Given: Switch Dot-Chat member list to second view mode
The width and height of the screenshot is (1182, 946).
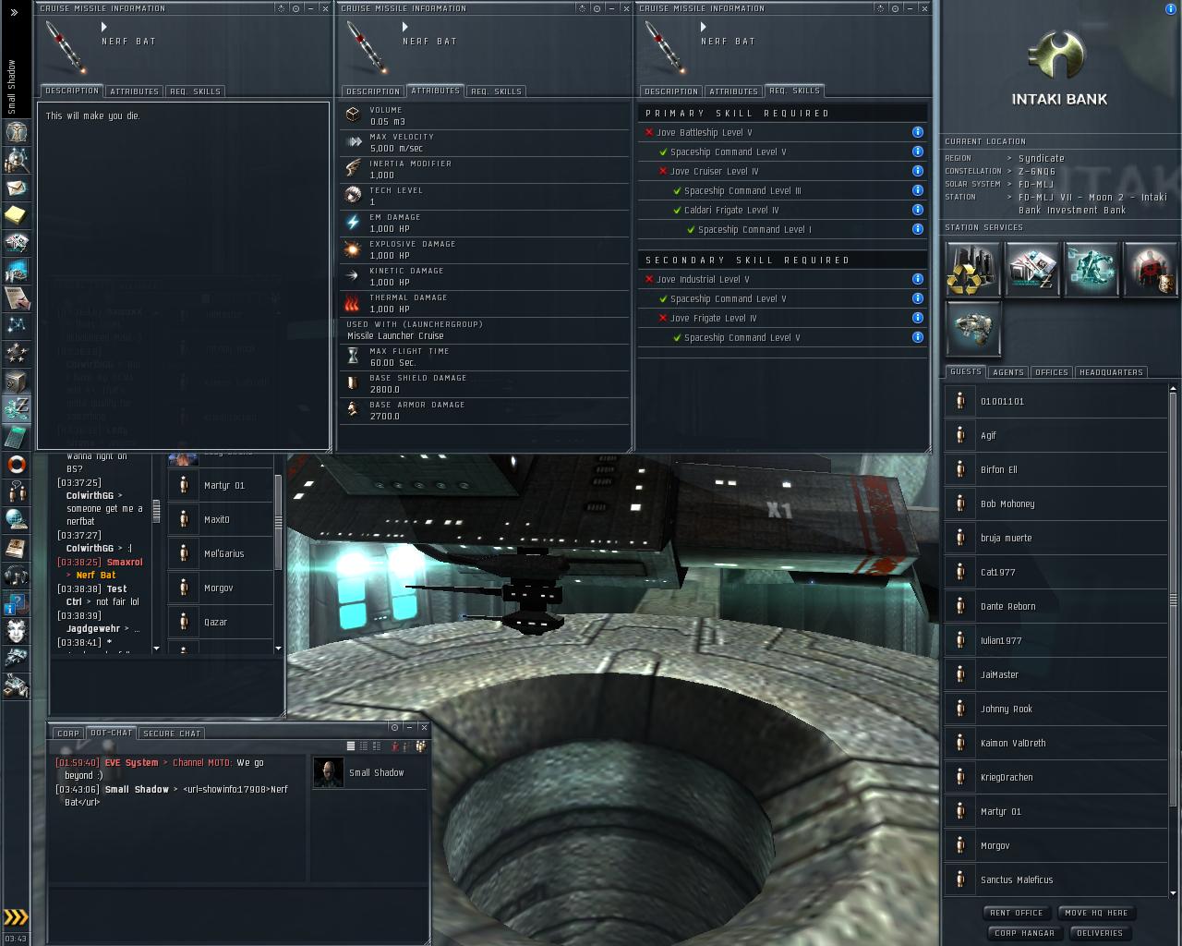Looking at the screenshot, I should click(364, 746).
